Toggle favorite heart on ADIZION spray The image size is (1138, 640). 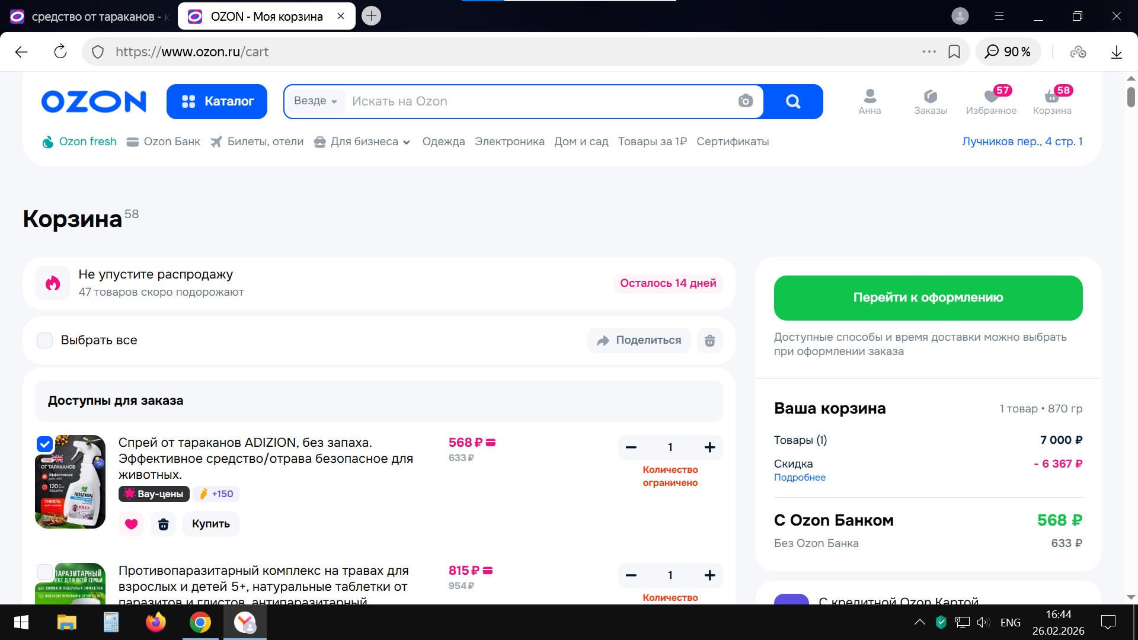click(131, 524)
